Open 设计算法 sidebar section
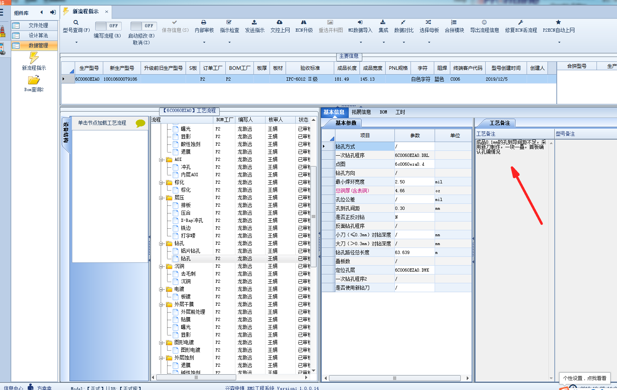This screenshot has width=617, height=390. [35, 35]
